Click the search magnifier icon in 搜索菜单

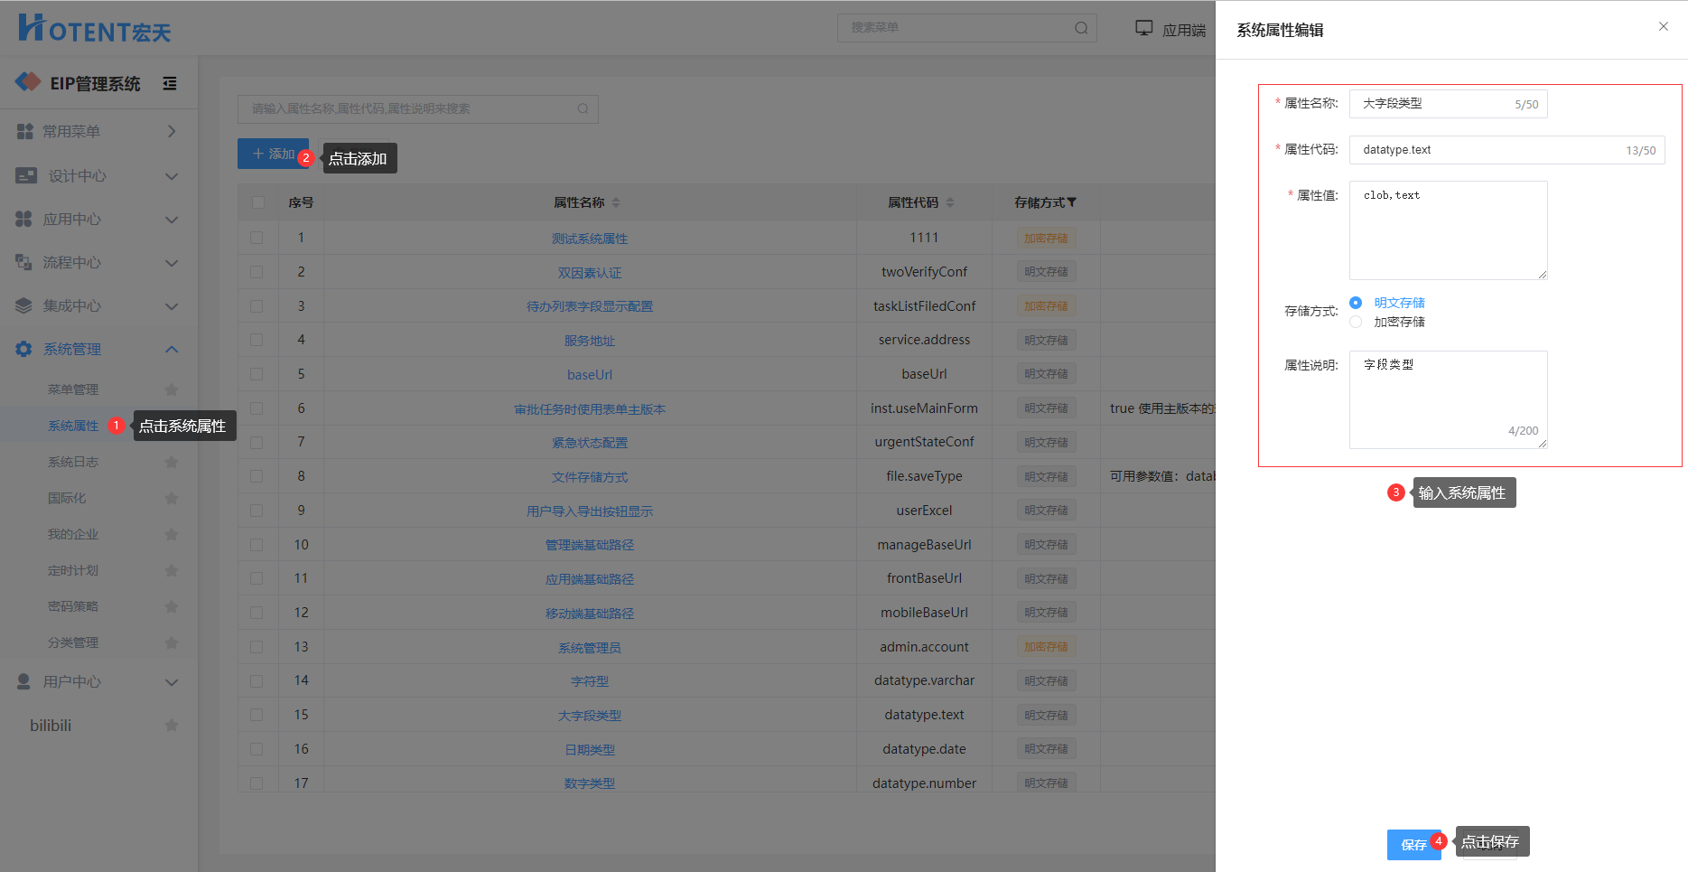(1080, 28)
